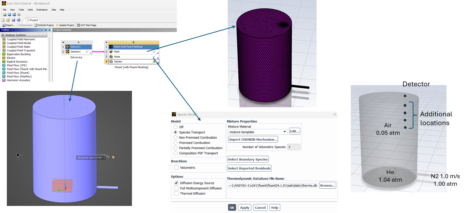Image resolution: width=464 pixels, height=213 pixels.
Task: Enable the Volumetric reactions checkbox
Action: pos(176,168)
